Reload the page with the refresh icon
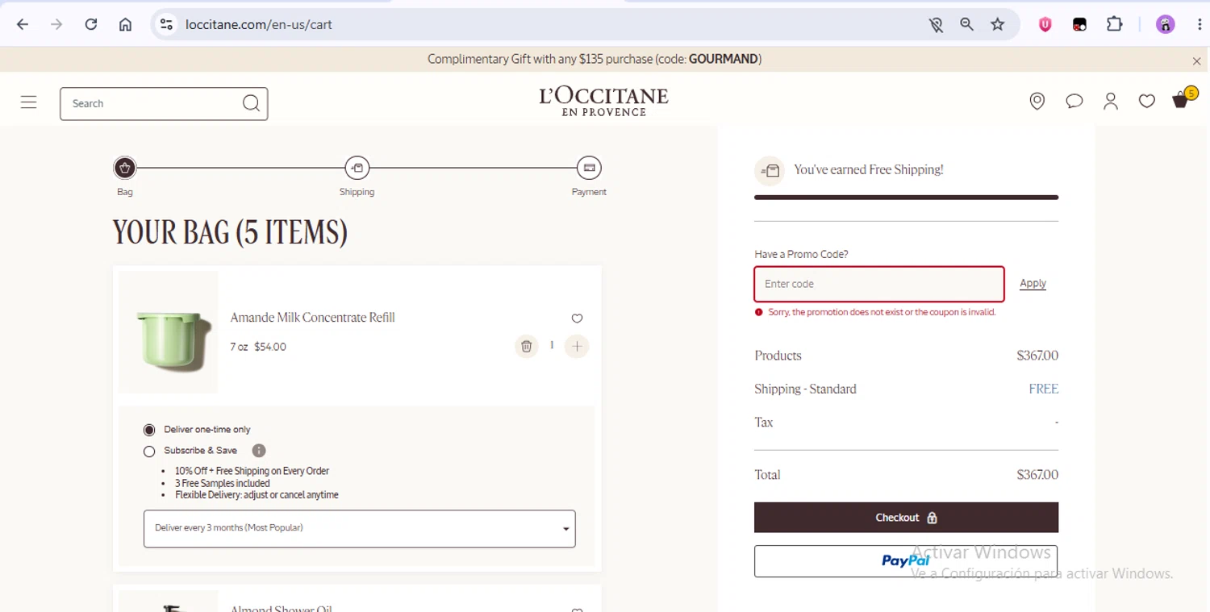This screenshot has height=612, width=1210. pyautogui.click(x=91, y=24)
